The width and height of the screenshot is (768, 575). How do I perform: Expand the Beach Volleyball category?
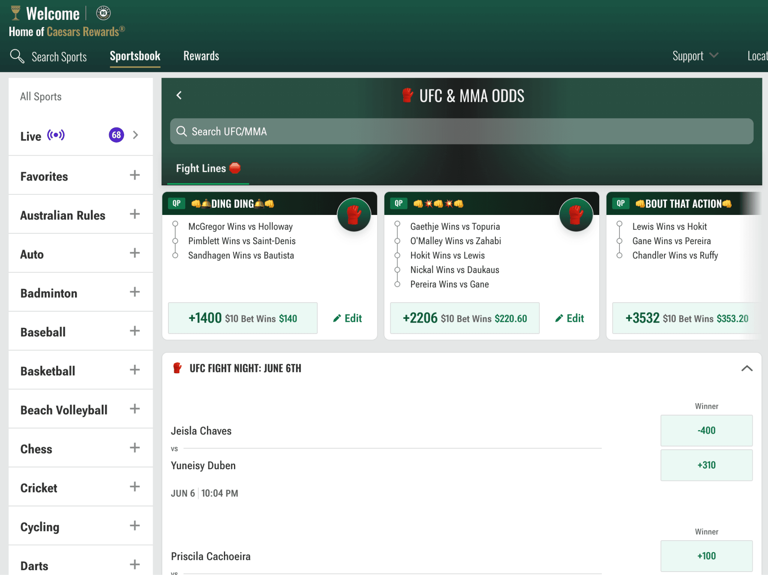coord(135,409)
